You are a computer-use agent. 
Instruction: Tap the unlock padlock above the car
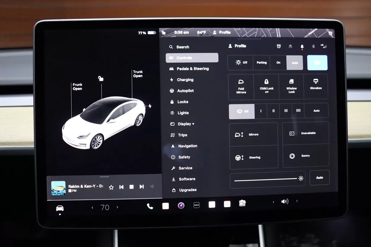point(101,78)
